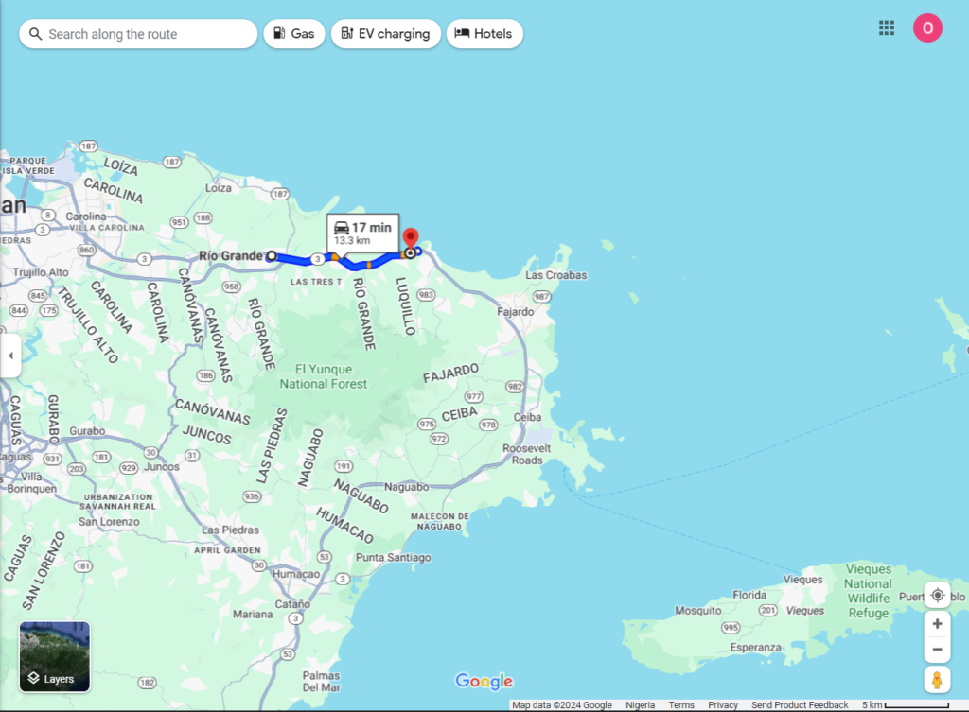Select the Street View pegman icon
This screenshot has height=712, width=969.
click(x=937, y=680)
